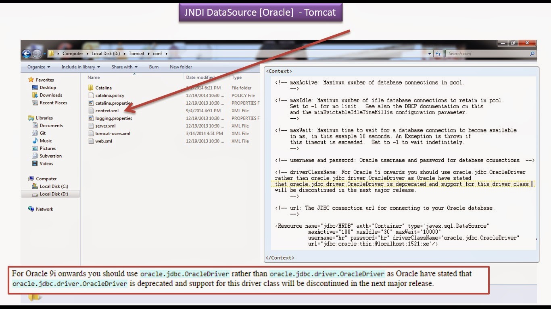Open the Organize dropdown menu
The image size is (551, 309).
pyautogui.click(x=39, y=67)
